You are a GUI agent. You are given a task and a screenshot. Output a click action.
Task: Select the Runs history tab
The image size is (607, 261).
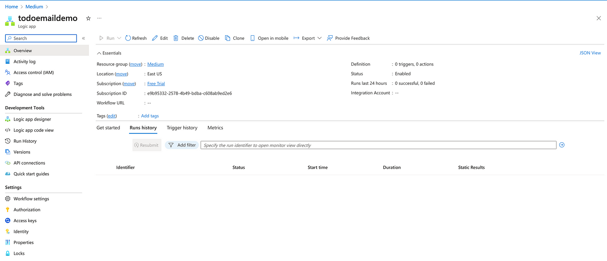point(143,128)
